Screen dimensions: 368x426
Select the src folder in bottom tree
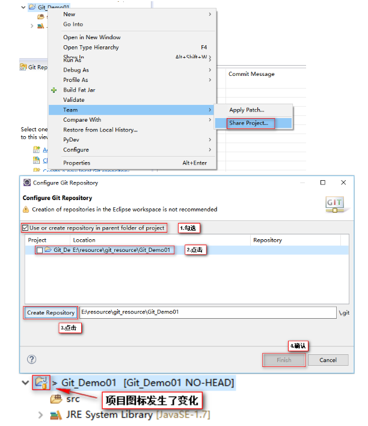pos(73,399)
